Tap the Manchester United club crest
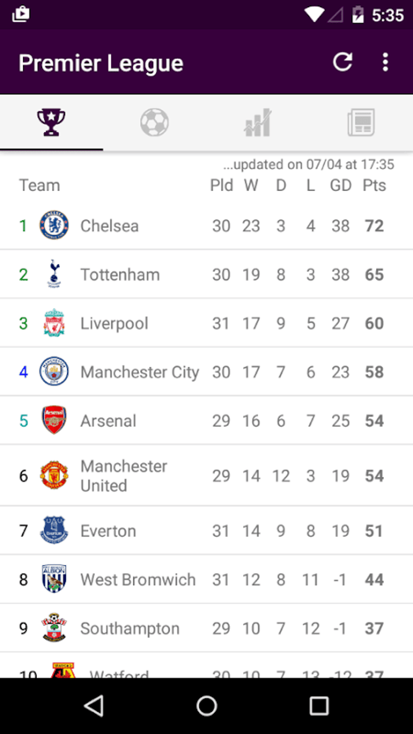413x734 pixels. pos(54,475)
